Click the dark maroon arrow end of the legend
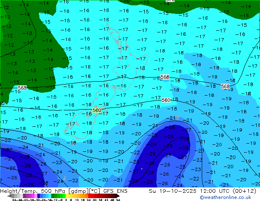 point(118,196)
